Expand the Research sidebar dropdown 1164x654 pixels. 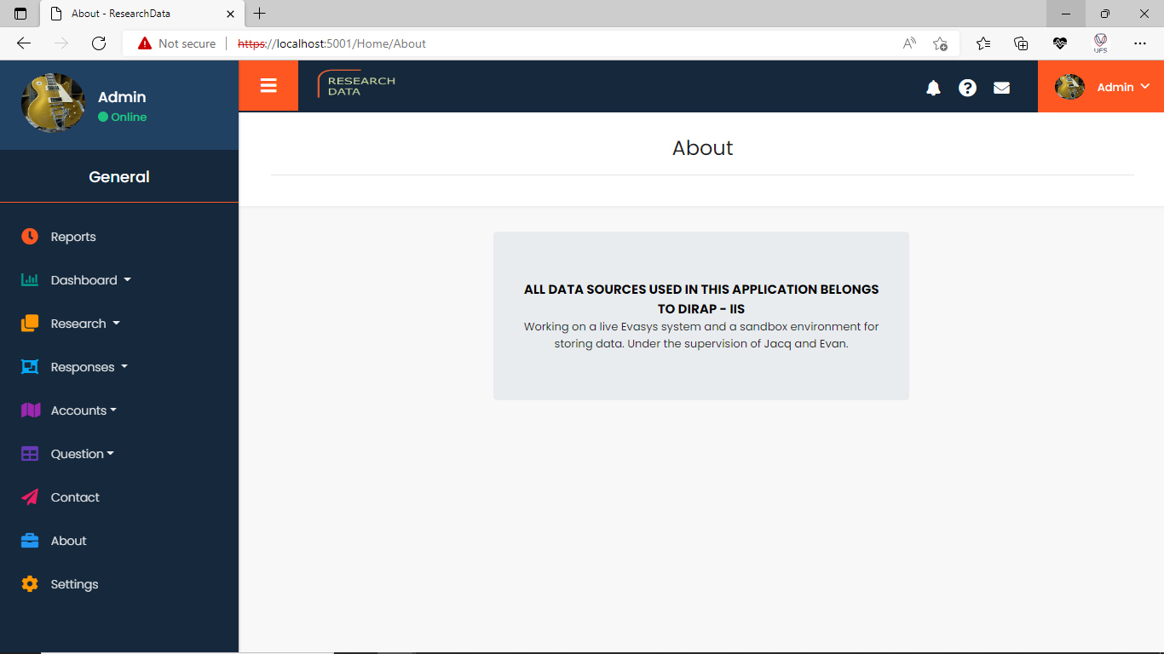(85, 324)
